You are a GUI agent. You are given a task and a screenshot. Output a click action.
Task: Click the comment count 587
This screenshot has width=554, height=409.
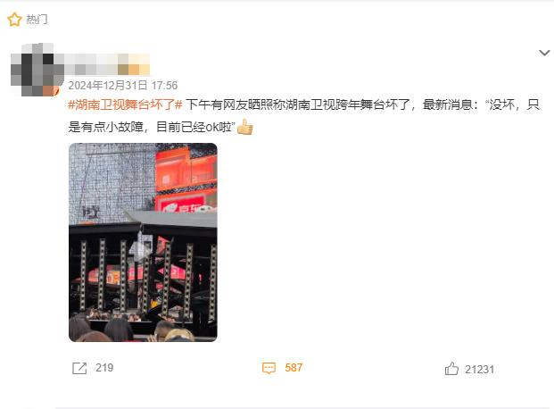coord(294,368)
